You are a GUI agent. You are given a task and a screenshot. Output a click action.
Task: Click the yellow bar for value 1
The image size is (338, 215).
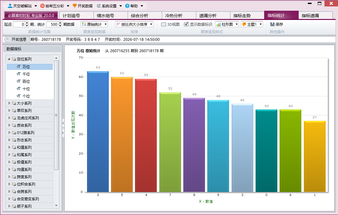pos(315,156)
